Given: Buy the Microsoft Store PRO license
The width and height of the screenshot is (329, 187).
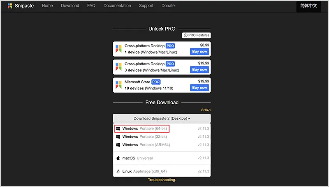Looking at the screenshot, I should point(199,88).
